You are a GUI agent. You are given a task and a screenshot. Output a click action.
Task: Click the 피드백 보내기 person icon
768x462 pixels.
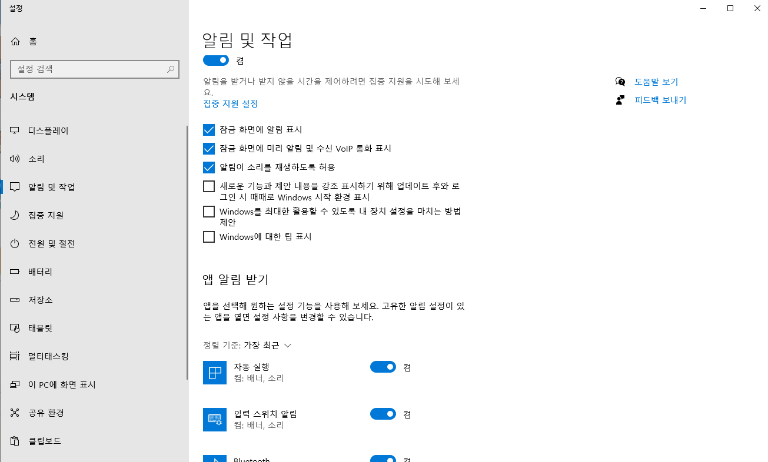620,100
